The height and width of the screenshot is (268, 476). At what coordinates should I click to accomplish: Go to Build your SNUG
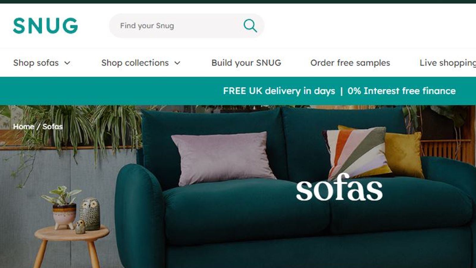pos(246,63)
